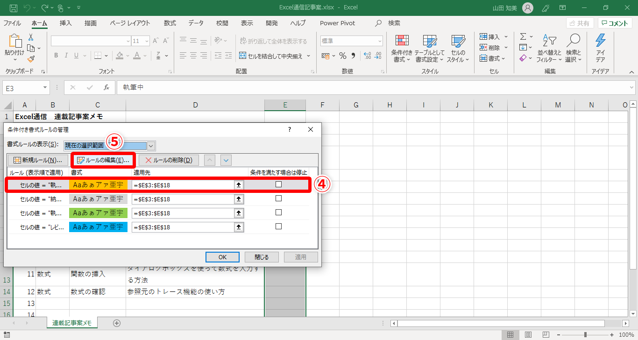The width and height of the screenshot is (638, 340).
Task: Select the orange format preview rule
Action: tap(98, 185)
